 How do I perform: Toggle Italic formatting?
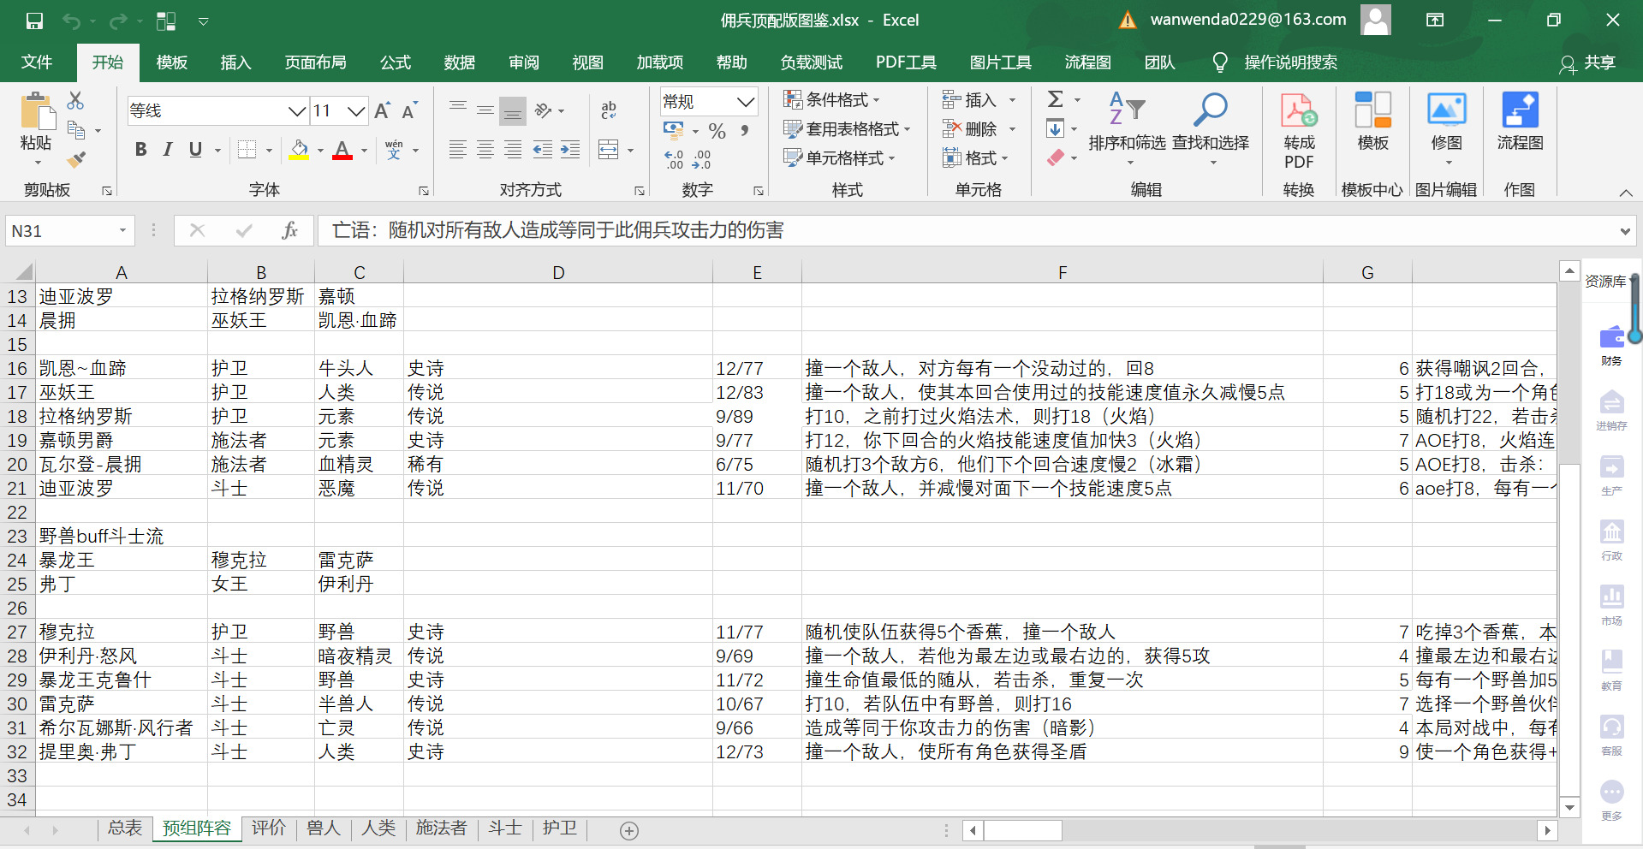click(168, 150)
